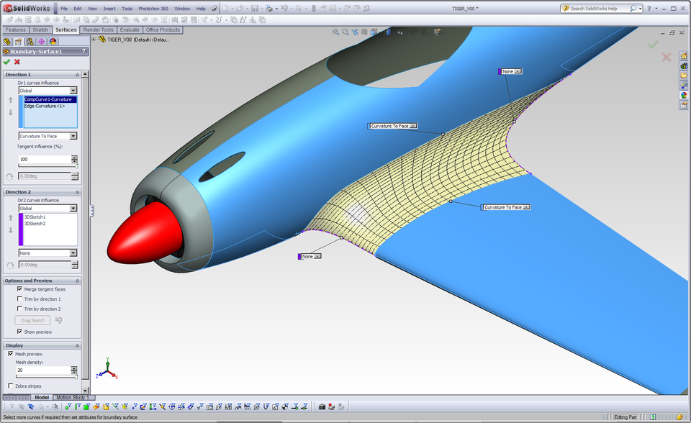
Task: Open the Save icon on the toolbar
Action: tap(255, 9)
